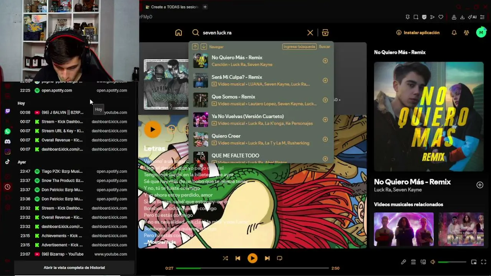
Task: Adjust the volume slider
Action: click(452, 262)
